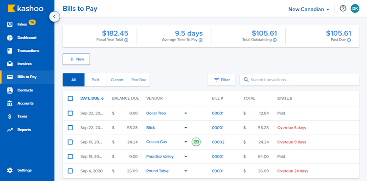
Task: Open the Taxes dollar sign icon
Action: coord(10,116)
